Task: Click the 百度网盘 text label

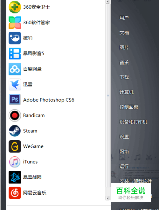Action: [32, 69]
